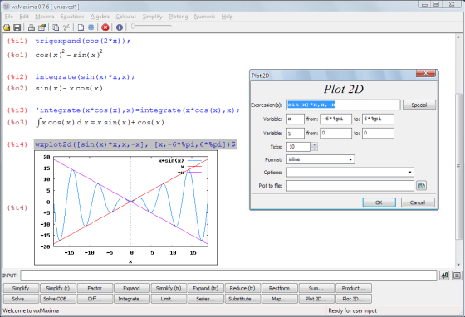The height and width of the screenshot is (317, 465).
Task: Click the Expression(s) input field
Action: point(344,105)
